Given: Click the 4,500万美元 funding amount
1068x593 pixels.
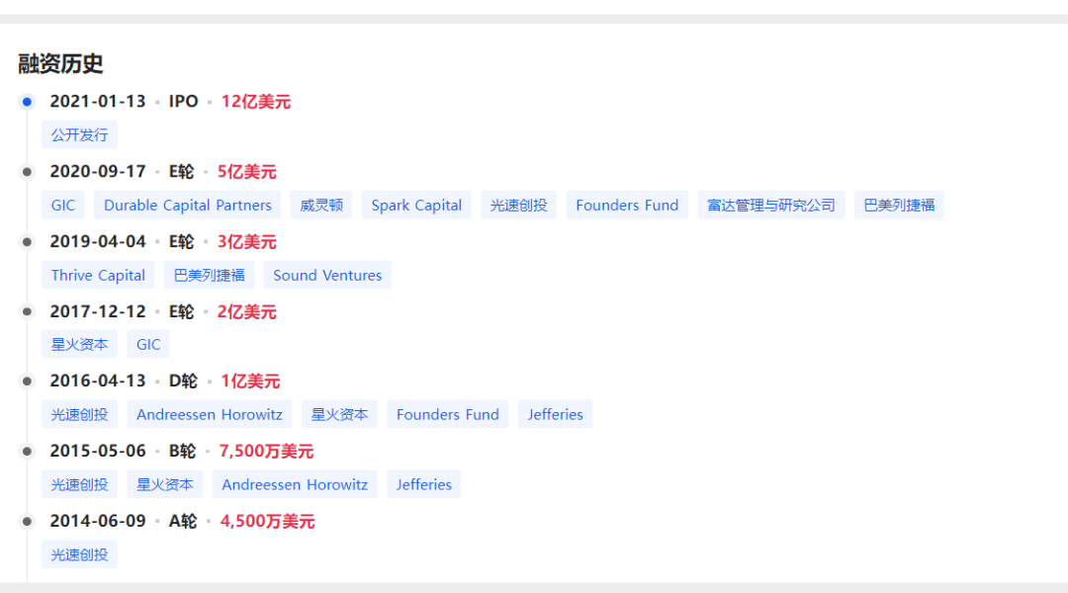Looking at the screenshot, I should tap(268, 522).
